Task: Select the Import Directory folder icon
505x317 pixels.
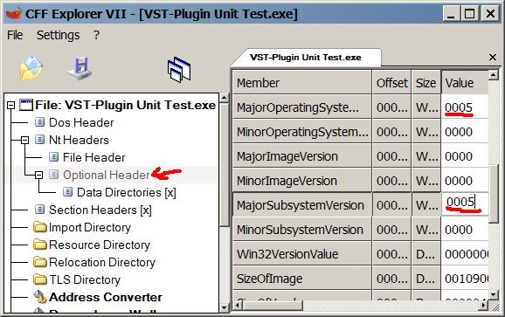Action: (40, 227)
